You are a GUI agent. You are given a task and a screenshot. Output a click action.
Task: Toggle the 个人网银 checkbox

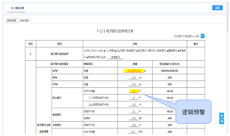point(105,51)
